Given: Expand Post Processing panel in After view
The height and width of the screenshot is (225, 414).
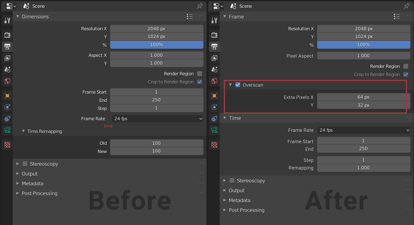Looking at the screenshot, I should 225,210.
